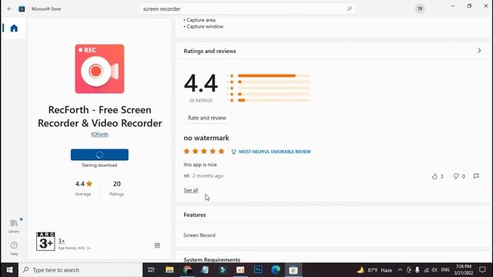Screen dimensions: 493x277
Task: Open File Explorer from taskbar
Action: (x=169, y=270)
